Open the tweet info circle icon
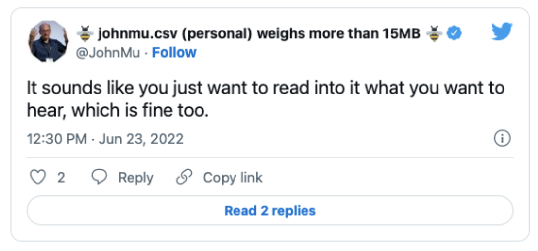Image resolution: width=538 pixels, height=251 pixels. pos(502,139)
